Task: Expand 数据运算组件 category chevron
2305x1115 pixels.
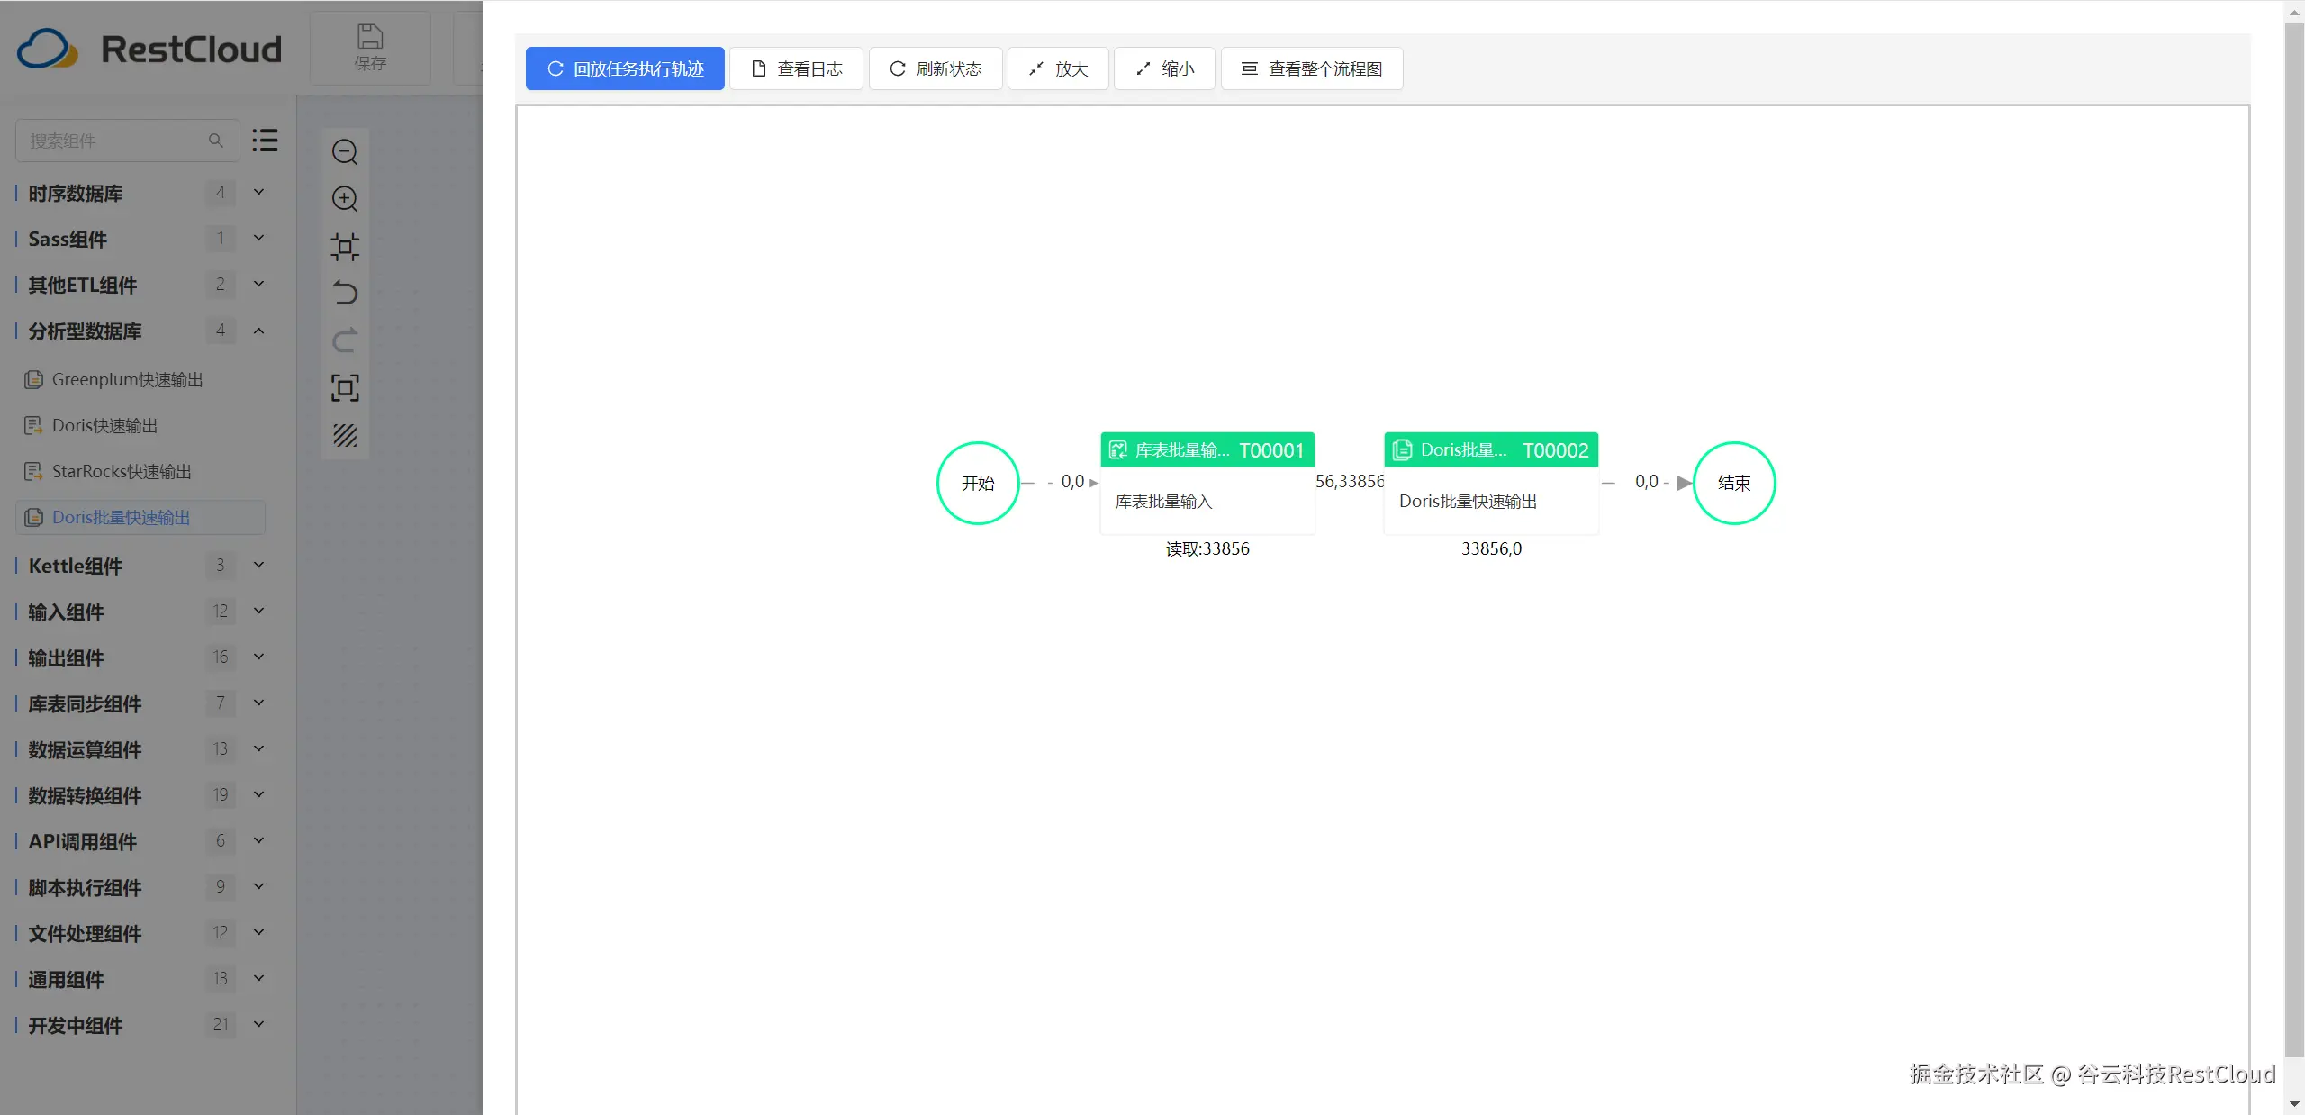Action: [258, 748]
